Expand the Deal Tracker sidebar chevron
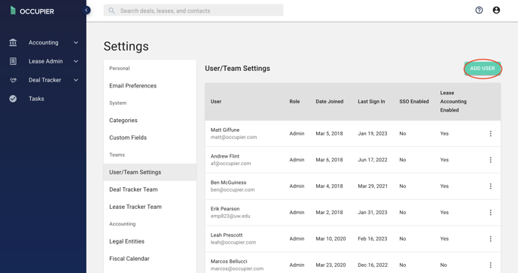518x273 pixels. [x=75, y=80]
